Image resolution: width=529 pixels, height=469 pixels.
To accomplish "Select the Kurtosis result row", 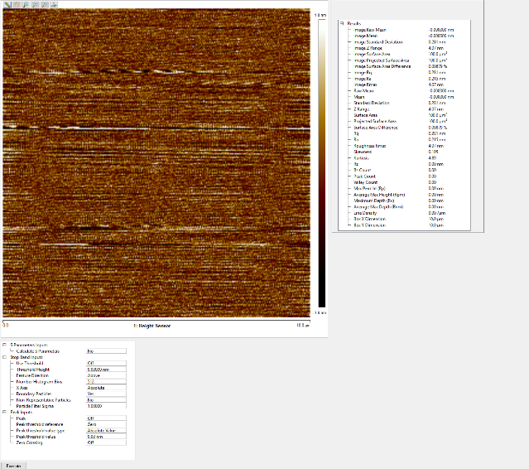I will pos(404,157).
